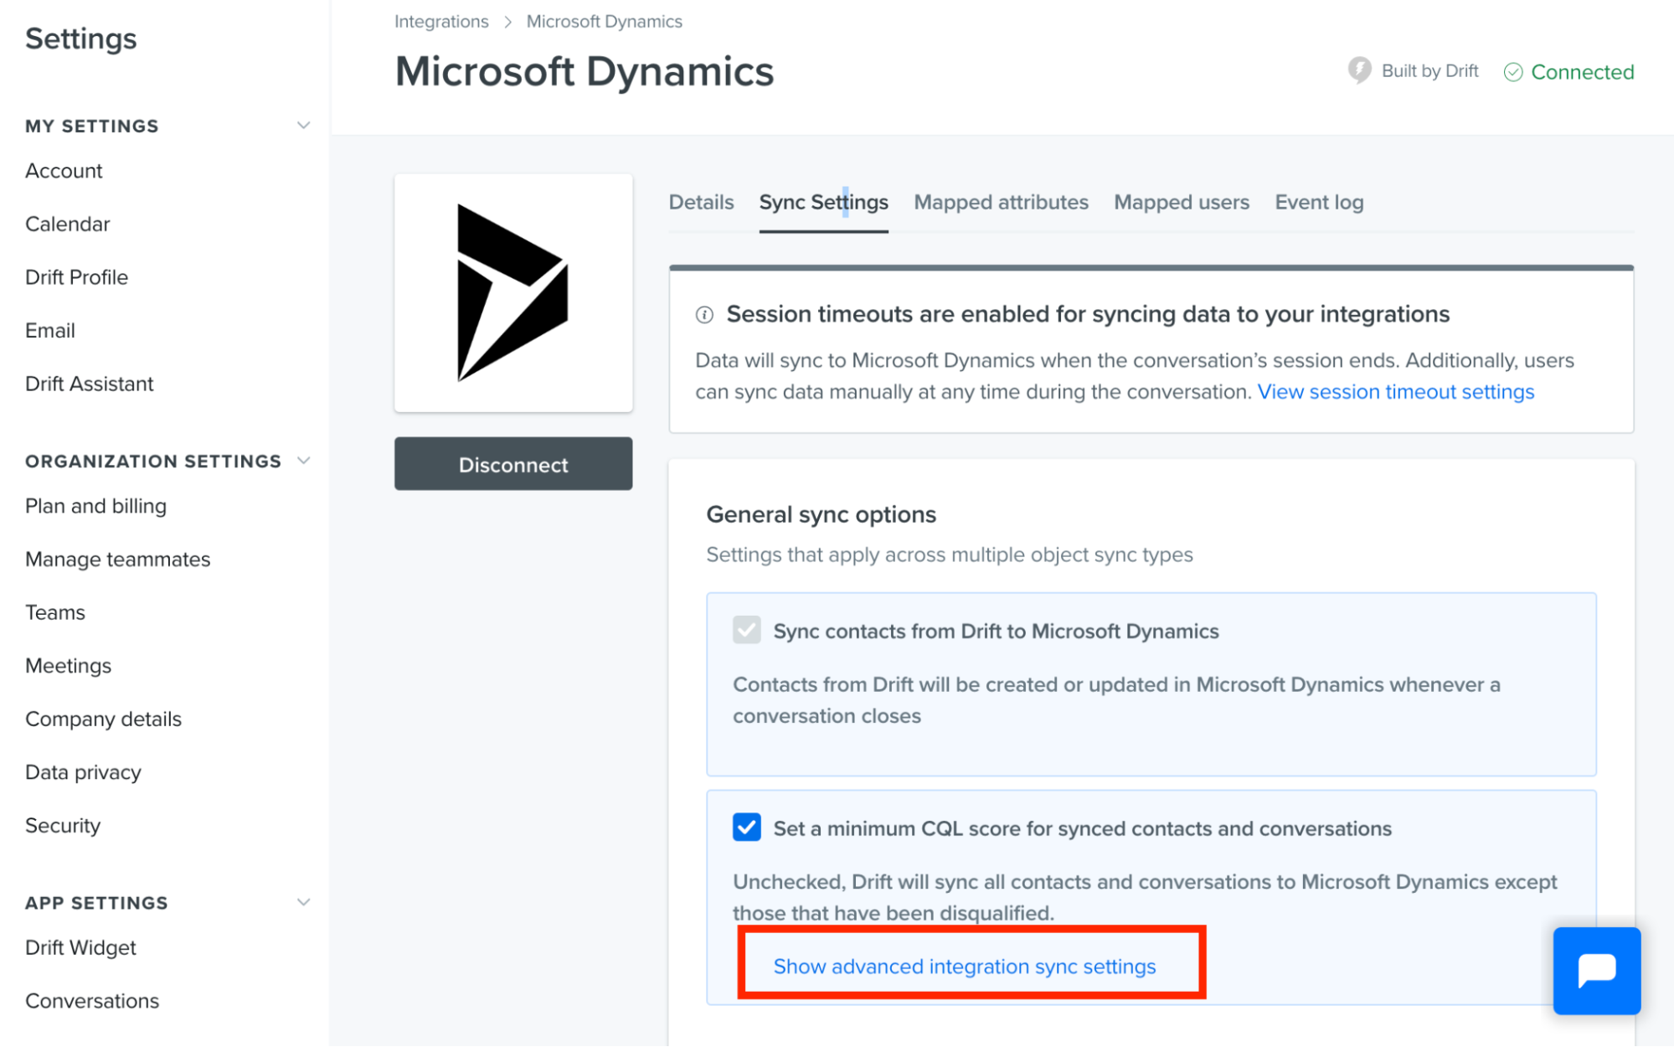Open Calendar settings in sidebar

point(67,224)
